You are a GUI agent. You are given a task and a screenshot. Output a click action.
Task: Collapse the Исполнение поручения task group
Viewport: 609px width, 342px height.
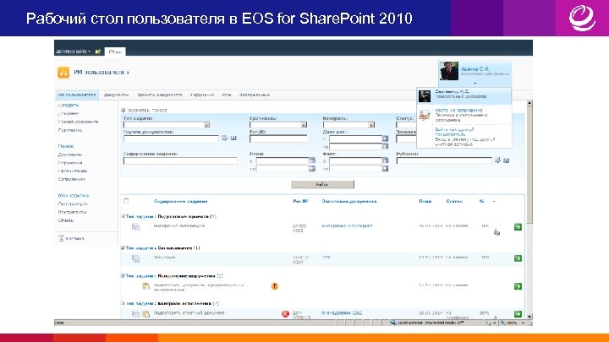[123, 275]
